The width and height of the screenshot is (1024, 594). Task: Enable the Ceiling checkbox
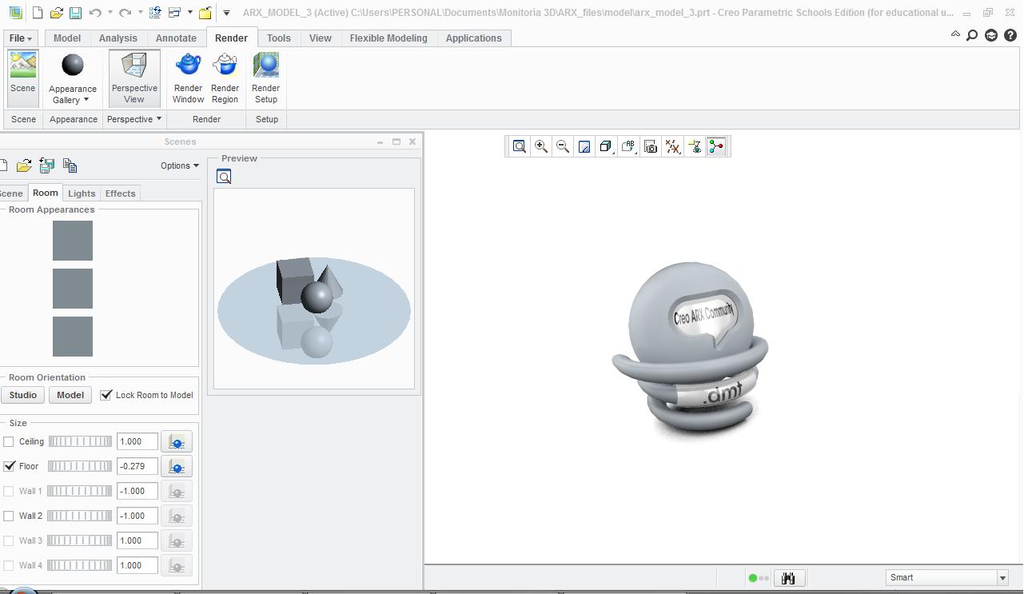point(9,441)
